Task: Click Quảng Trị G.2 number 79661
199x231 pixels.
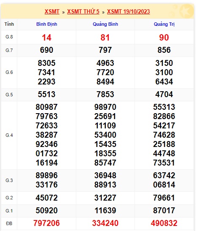Action: [164, 198]
